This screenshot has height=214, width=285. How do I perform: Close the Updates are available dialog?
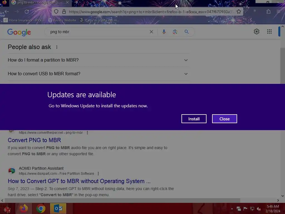[224, 119]
